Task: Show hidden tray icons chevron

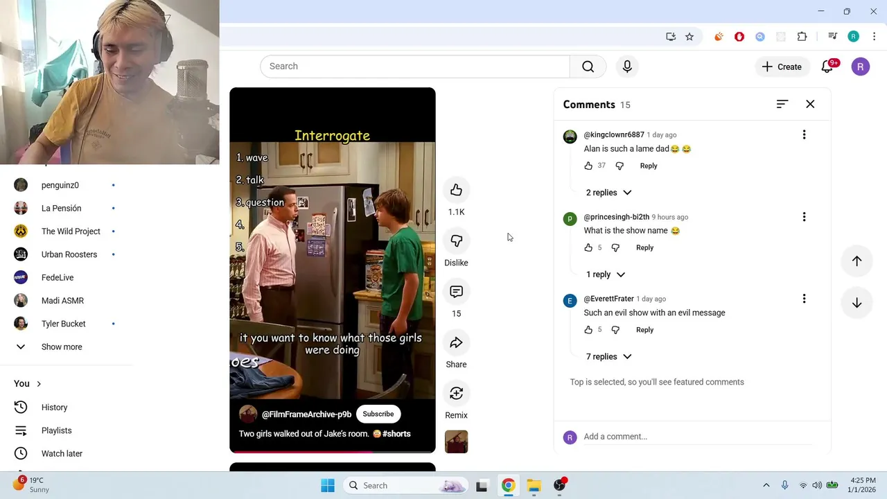Action: [766, 485]
